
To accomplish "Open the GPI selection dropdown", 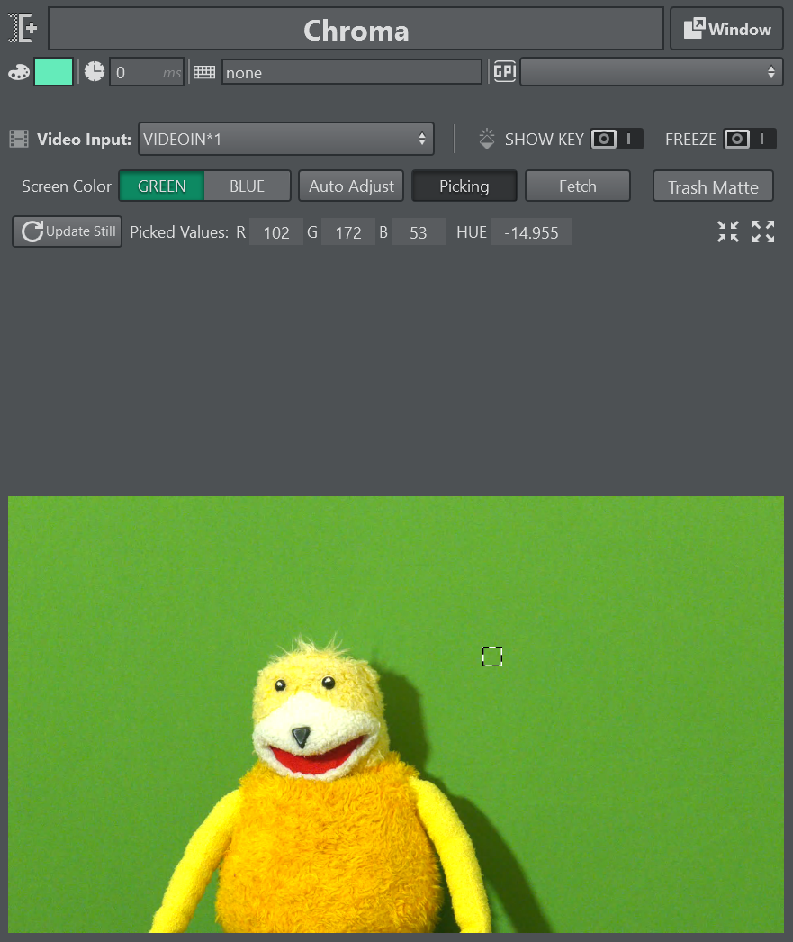I will (x=651, y=72).
